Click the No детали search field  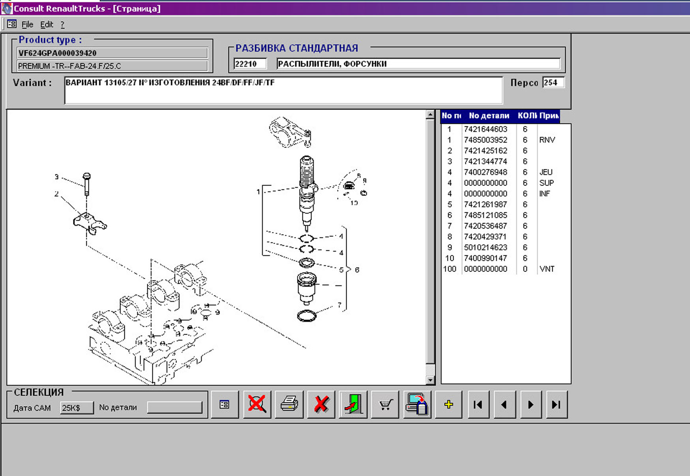click(x=174, y=408)
